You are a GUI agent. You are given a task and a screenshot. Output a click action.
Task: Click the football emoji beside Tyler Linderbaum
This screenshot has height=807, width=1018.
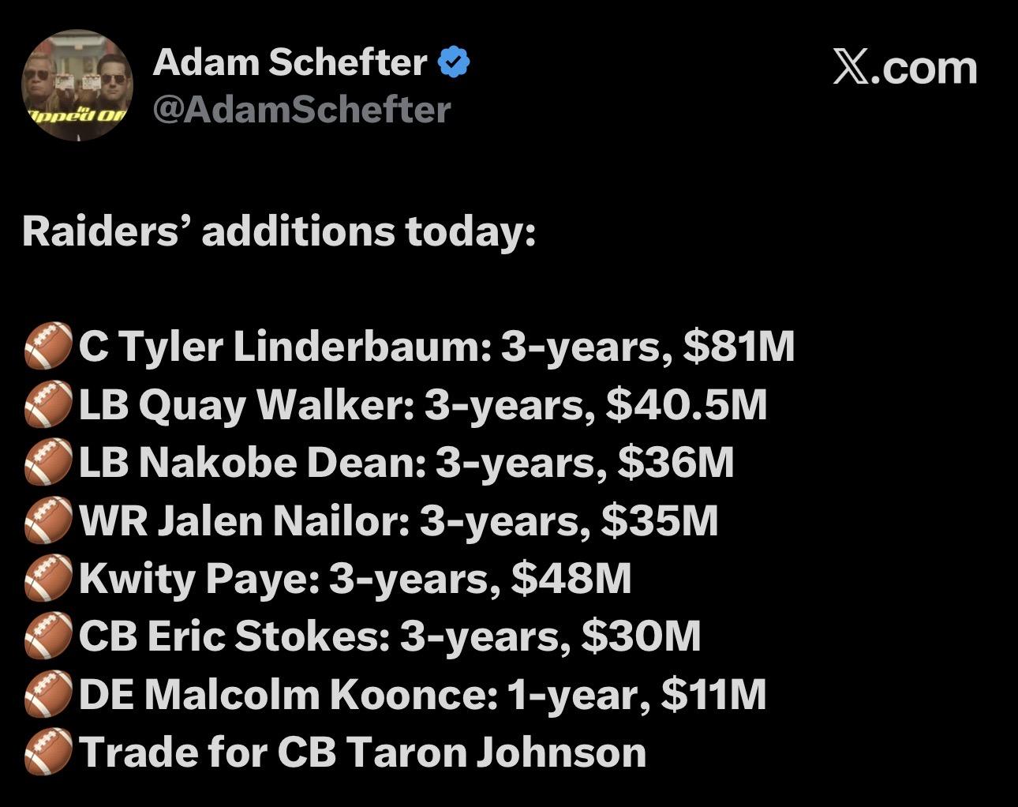(48, 348)
